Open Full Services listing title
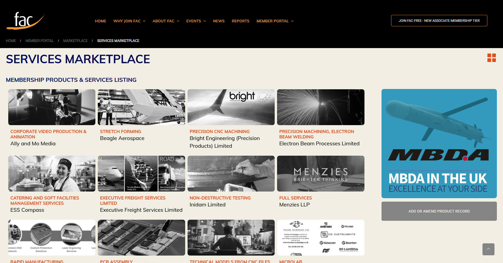503x263 pixels. pos(295,198)
